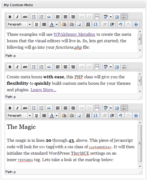Paste from Word in first editor
The height and width of the screenshot is (180, 147).
(x=72, y=24)
